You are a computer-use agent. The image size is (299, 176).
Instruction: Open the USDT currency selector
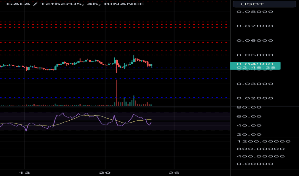click(264, 4)
